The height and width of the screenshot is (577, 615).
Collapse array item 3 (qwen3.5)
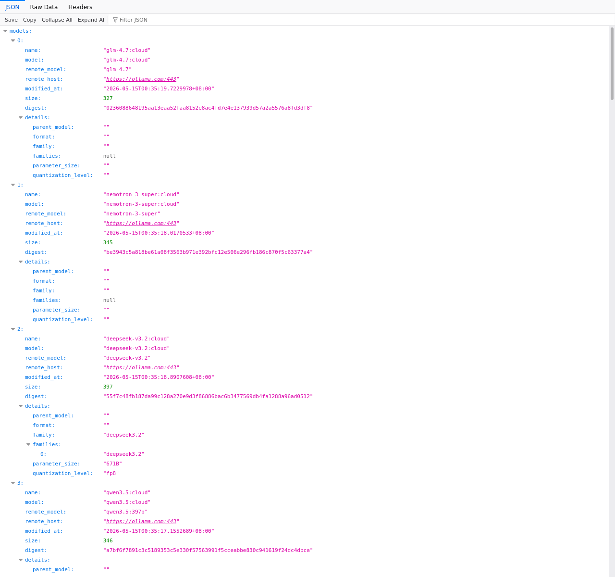(x=13, y=483)
